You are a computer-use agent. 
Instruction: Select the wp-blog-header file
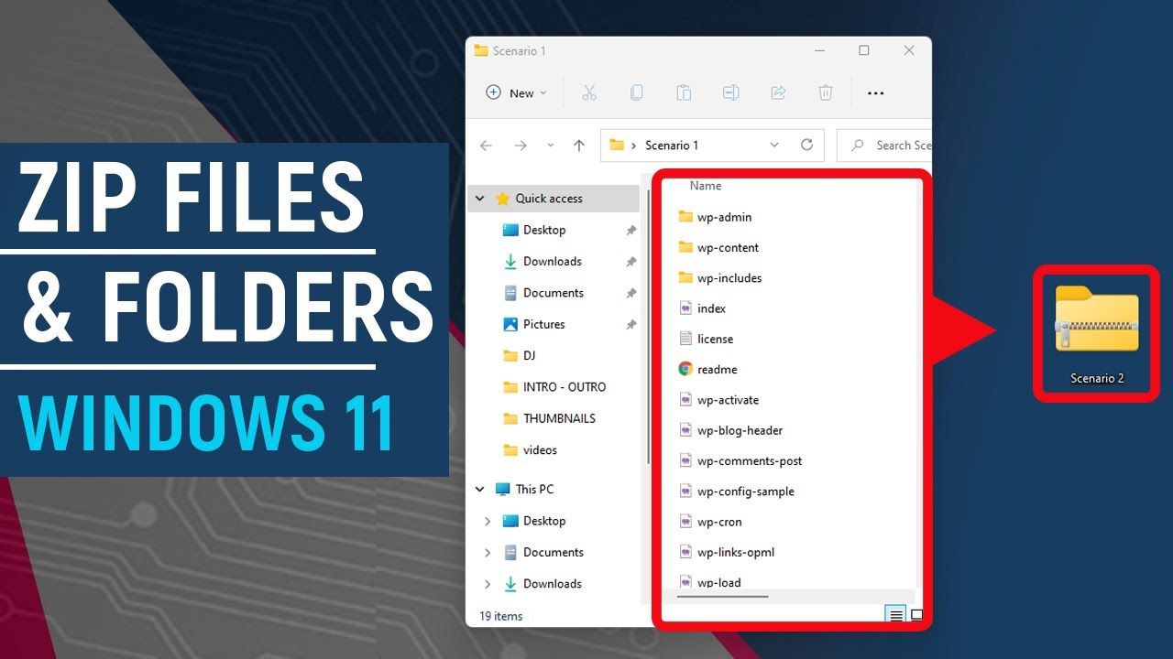coord(730,430)
